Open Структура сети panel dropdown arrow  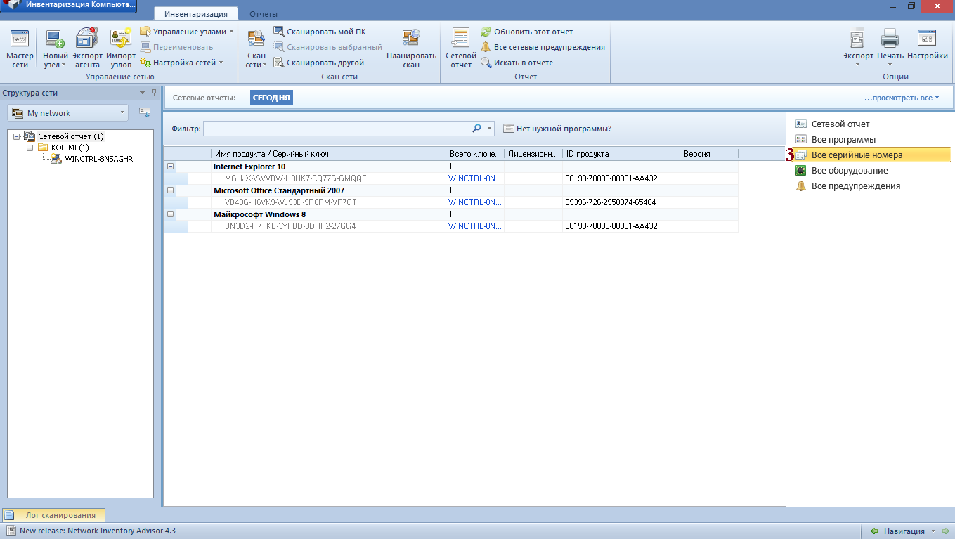point(143,92)
